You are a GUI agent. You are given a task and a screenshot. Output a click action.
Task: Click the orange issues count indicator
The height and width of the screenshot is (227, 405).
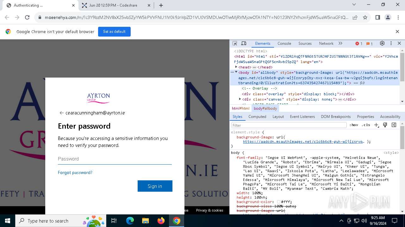369,44
